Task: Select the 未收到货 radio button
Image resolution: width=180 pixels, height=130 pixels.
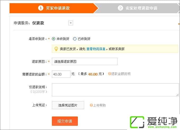Action: (x=54, y=39)
